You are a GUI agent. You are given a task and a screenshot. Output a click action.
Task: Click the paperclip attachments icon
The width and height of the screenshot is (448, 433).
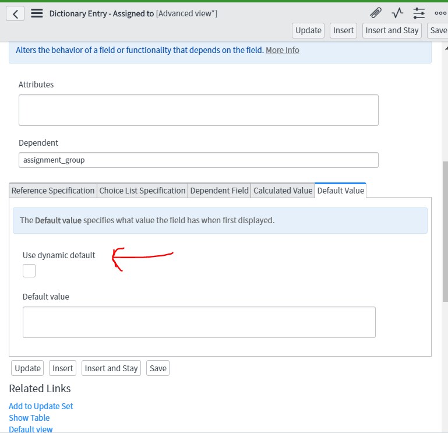[376, 13]
